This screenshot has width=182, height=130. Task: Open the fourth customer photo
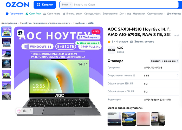[158, 119]
